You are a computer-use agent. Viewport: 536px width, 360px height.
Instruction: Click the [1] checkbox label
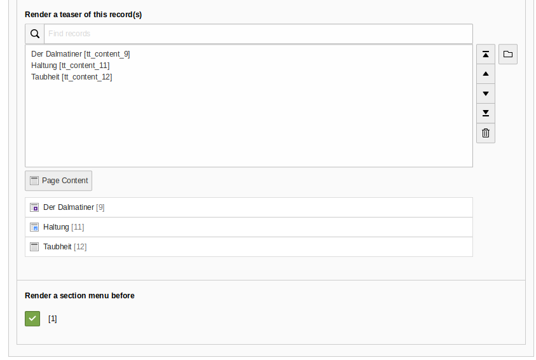point(52,319)
